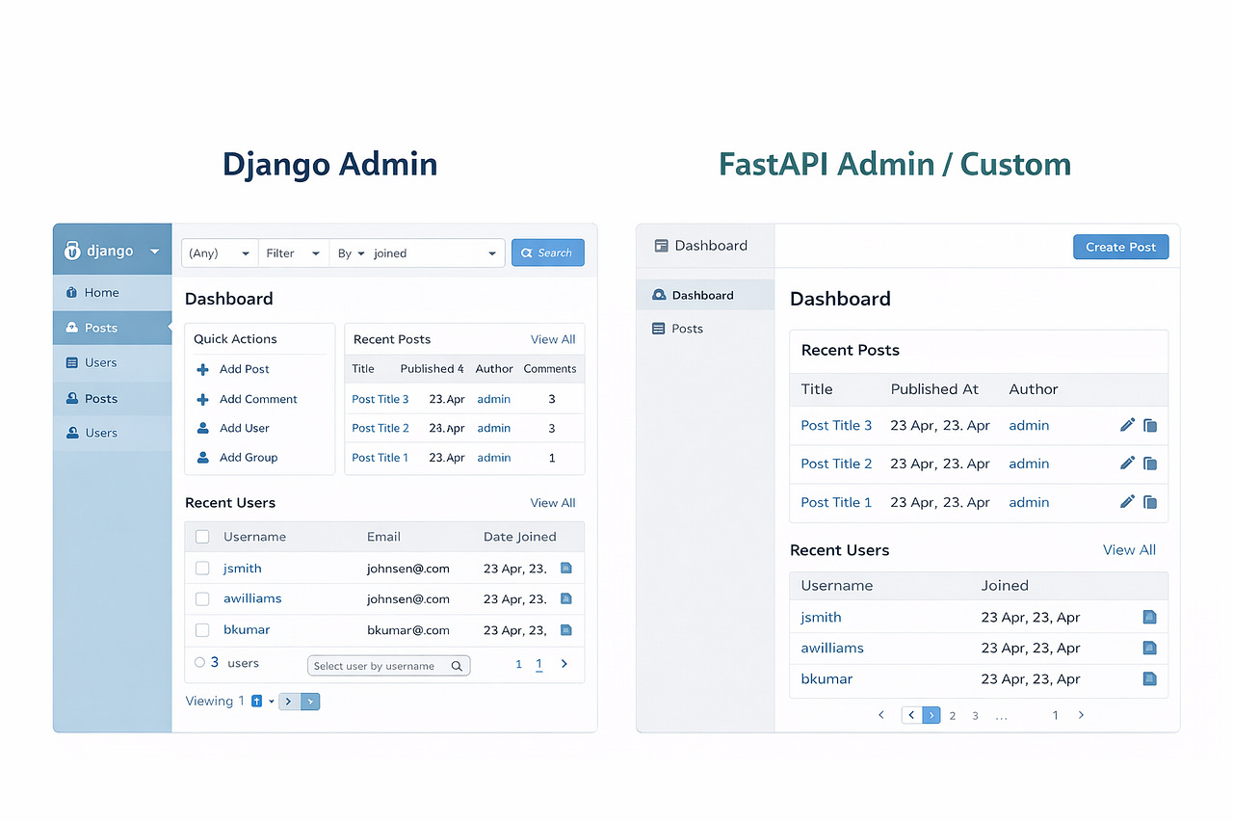The height and width of the screenshot is (822, 1233).
Task: Click the pencil edit icon for FastAPI Post Title 1
Action: tap(1127, 502)
